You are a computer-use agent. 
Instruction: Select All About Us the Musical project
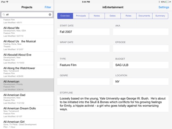point(27,45)
